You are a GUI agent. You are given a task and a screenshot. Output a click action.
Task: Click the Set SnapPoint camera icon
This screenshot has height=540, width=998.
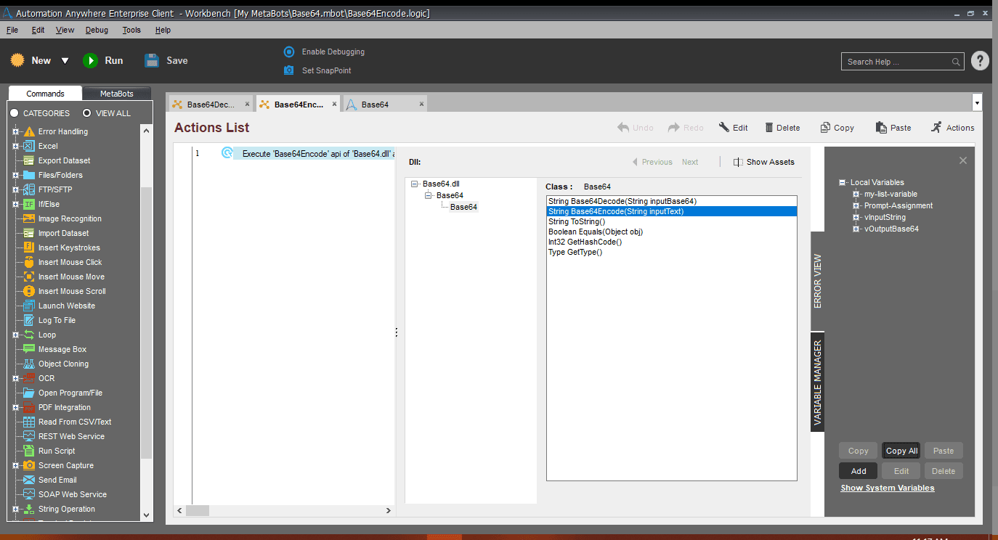pos(289,70)
